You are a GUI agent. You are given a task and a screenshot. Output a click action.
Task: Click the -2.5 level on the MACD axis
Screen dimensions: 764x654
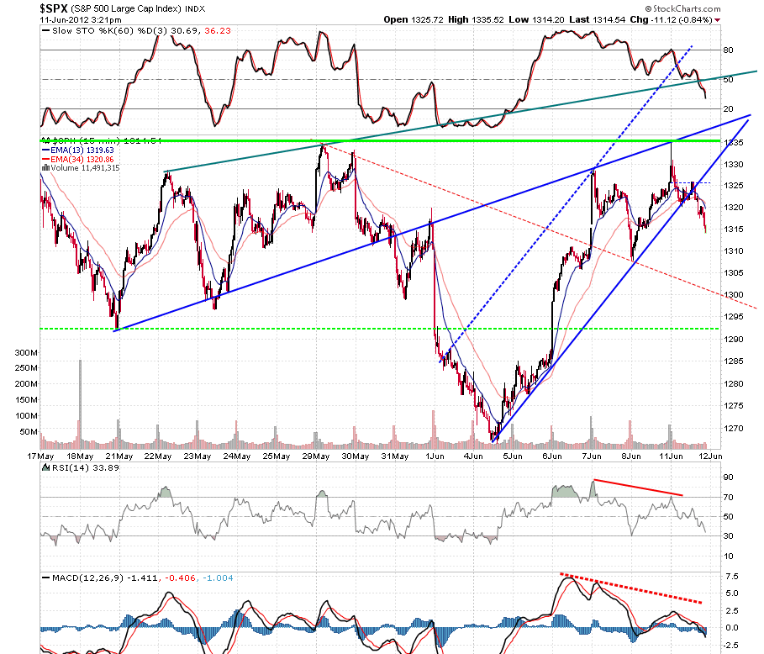coord(731,646)
